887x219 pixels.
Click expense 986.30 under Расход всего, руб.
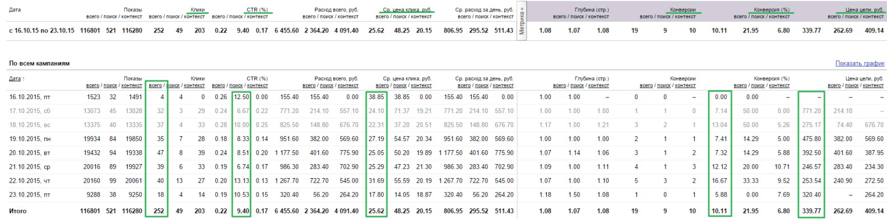pos(290,167)
